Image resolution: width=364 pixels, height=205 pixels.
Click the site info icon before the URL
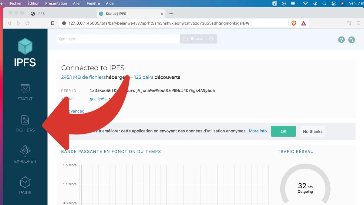64,23
